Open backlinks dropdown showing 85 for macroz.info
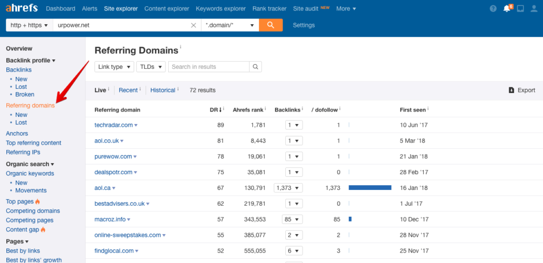The width and height of the screenshot is (543, 263). [x=292, y=219]
